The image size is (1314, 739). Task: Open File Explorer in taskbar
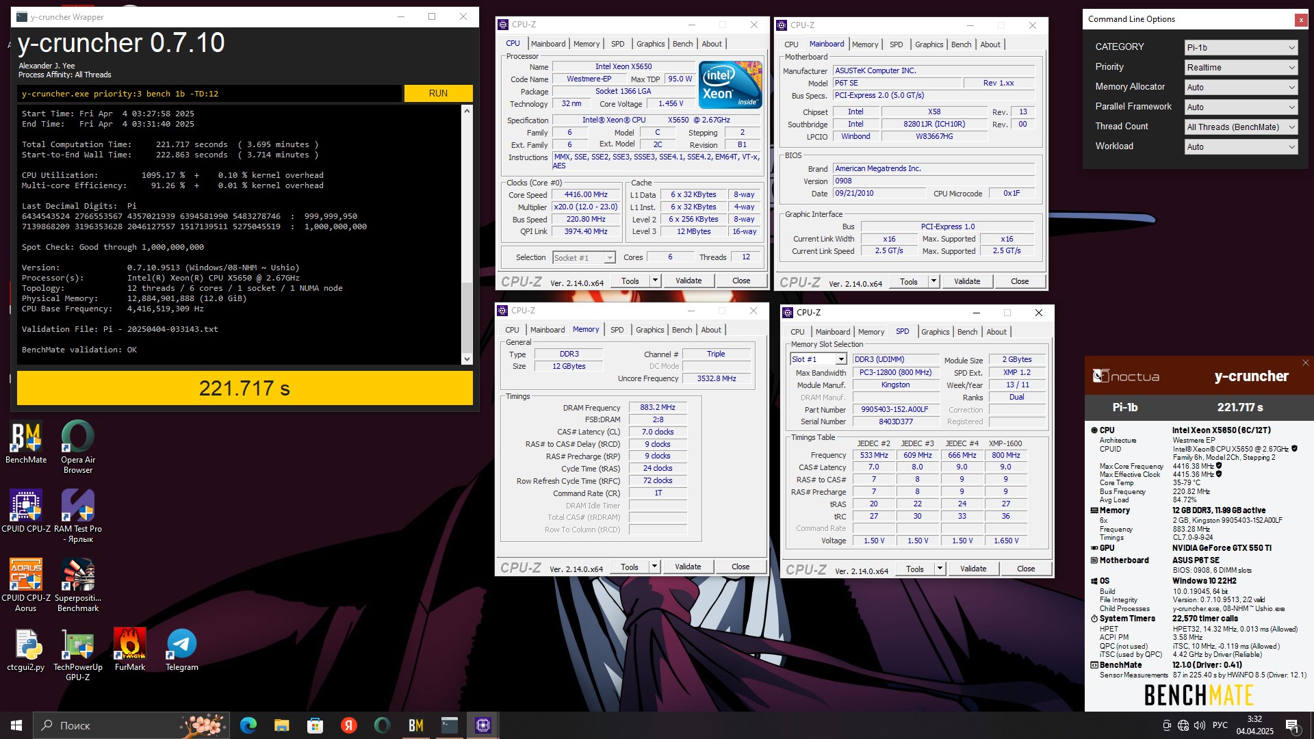(282, 725)
